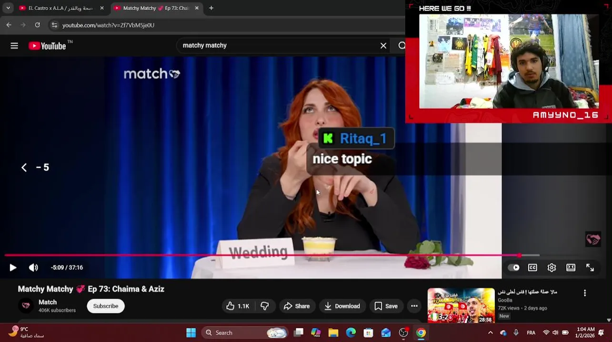Open the Match channel name link
The height and width of the screenshot is (342, 612).
coord(48,302)
